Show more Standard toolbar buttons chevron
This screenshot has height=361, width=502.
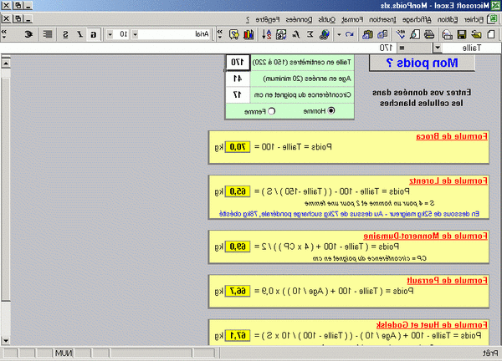[220, 34]
